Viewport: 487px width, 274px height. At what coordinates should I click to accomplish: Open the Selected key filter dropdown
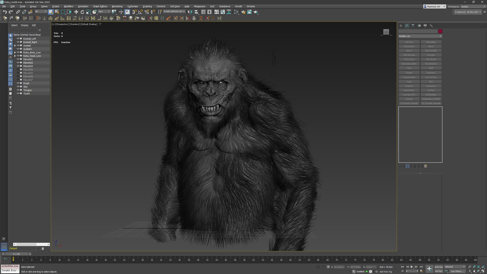point(455,267)
